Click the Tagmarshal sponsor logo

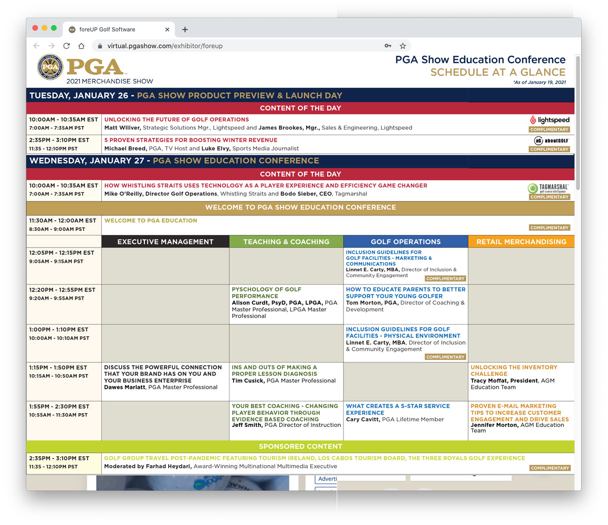[548, 188]
